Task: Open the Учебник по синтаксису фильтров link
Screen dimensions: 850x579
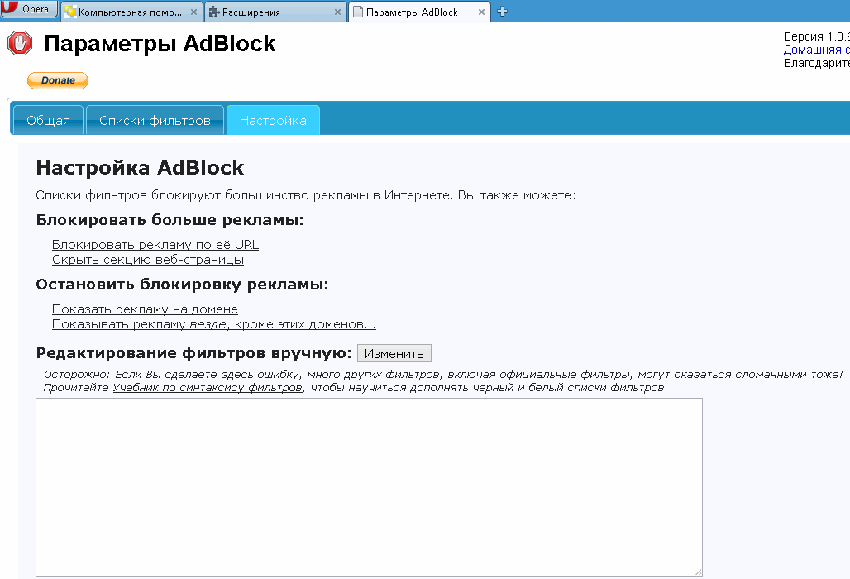Action: point(207,387)
